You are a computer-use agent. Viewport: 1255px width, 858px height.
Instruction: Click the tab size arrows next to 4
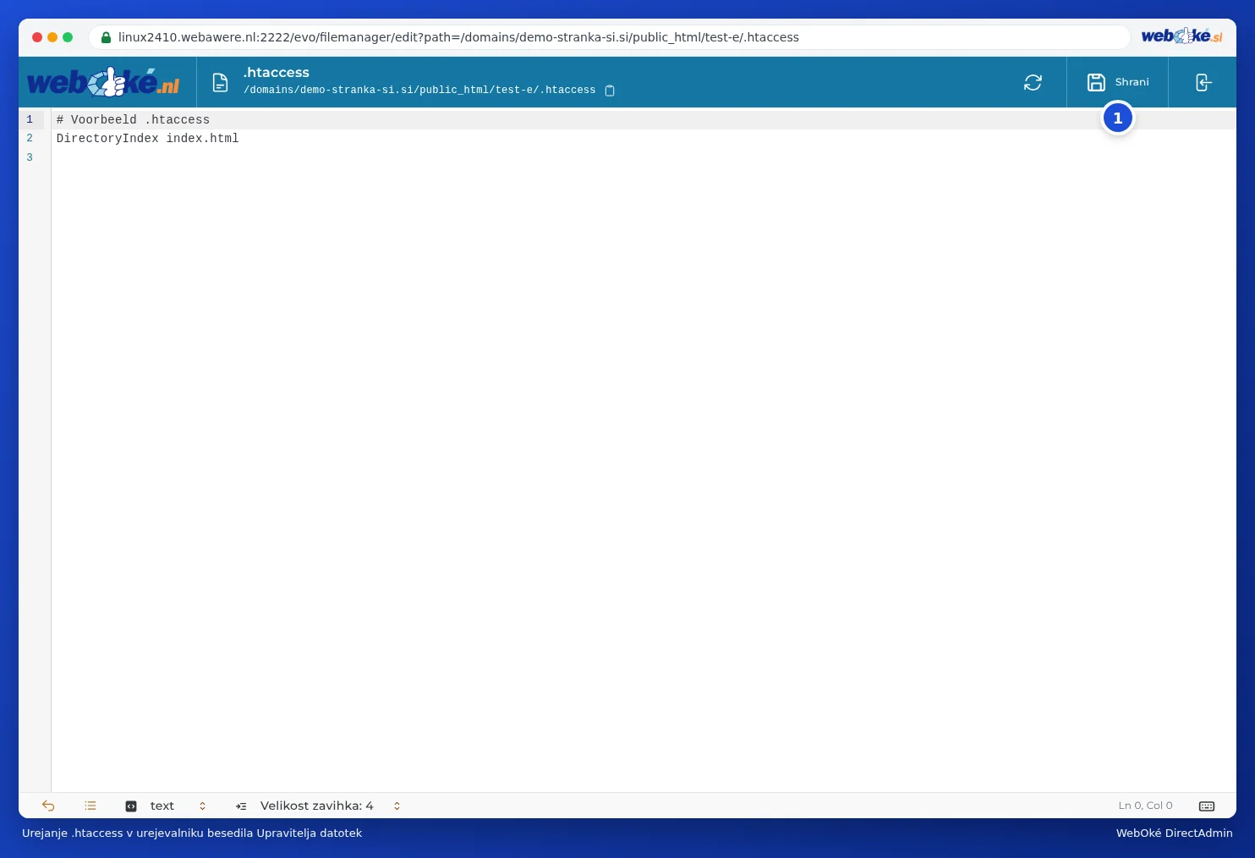click(397, 806)
